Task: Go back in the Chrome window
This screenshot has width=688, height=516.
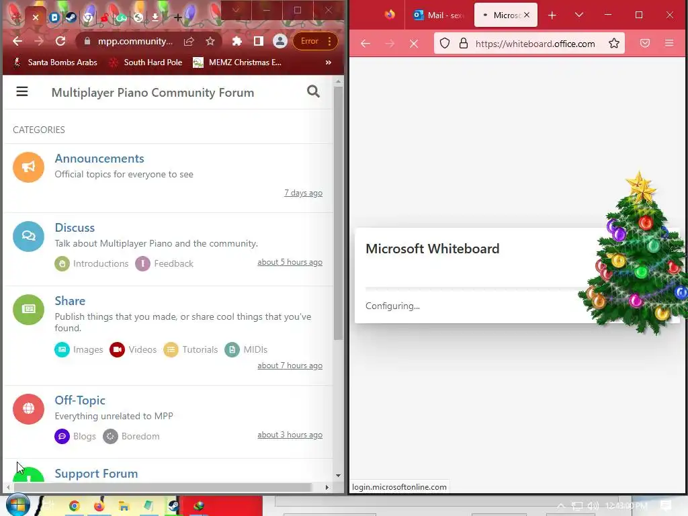Action: (17, 41)
